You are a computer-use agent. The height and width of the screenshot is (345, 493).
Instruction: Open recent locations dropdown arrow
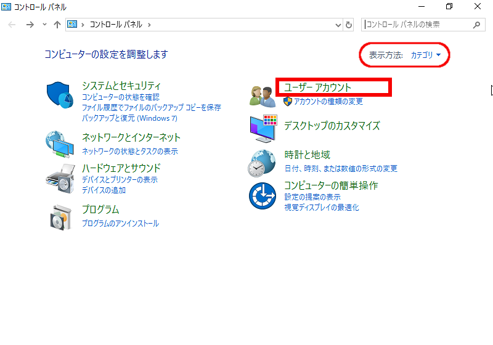(x=44, y=25)
